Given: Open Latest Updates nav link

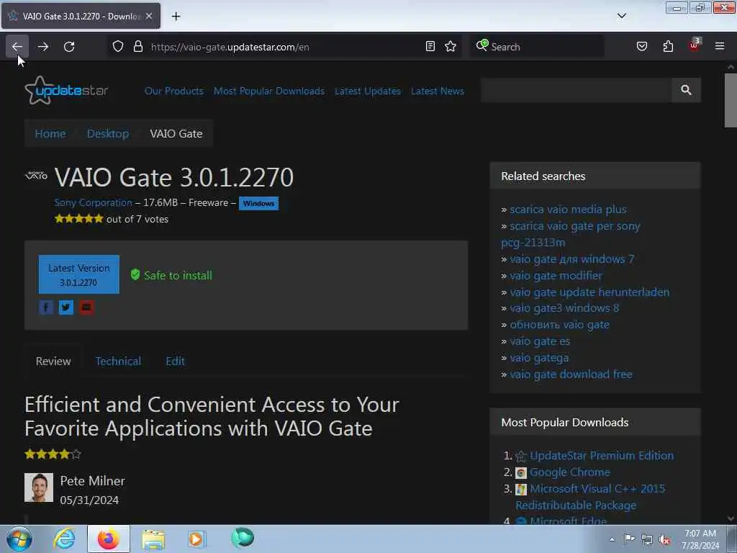Looking at the screenshot, I should pos(368,91).
